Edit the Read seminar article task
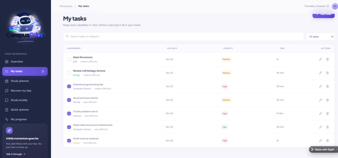 320,100
